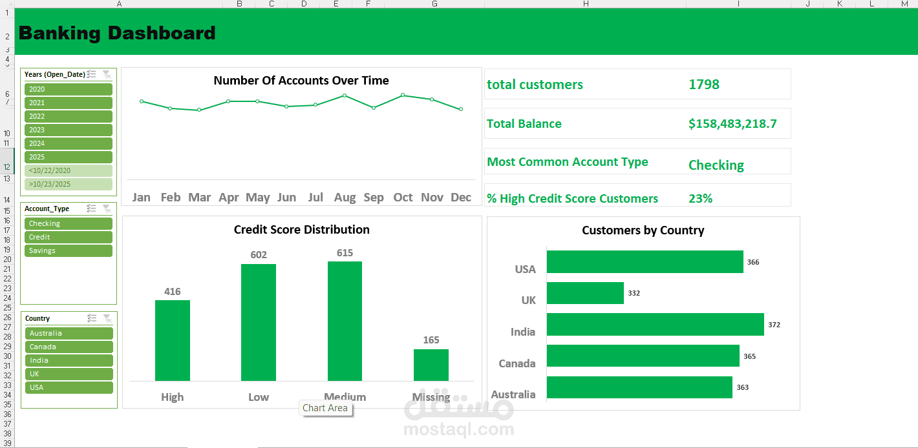Click the Medium bar labeled 615

pyautogui.click(x=345, y=321)
